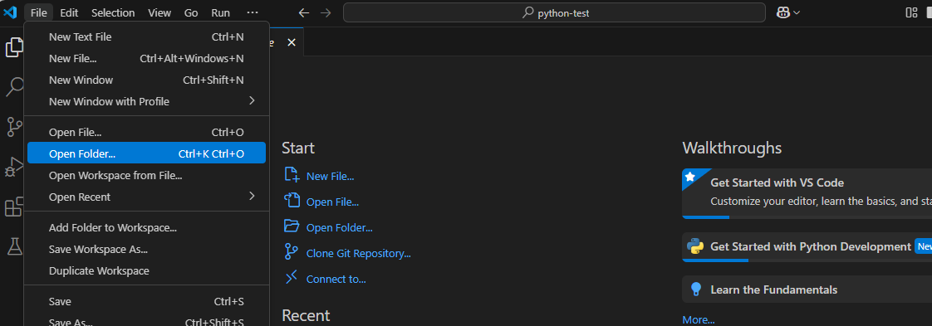The width and height of the screenshot is (932, 326).
Task: Choose New Text File from File menu
Action: click(146, 36)
